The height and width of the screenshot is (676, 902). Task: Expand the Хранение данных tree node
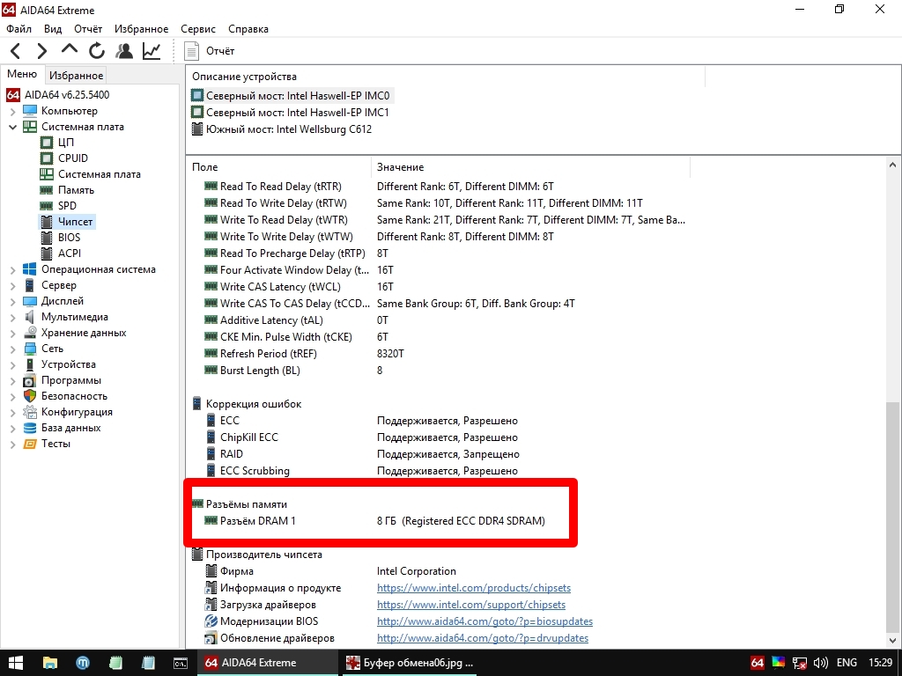[x=12, y=333]
